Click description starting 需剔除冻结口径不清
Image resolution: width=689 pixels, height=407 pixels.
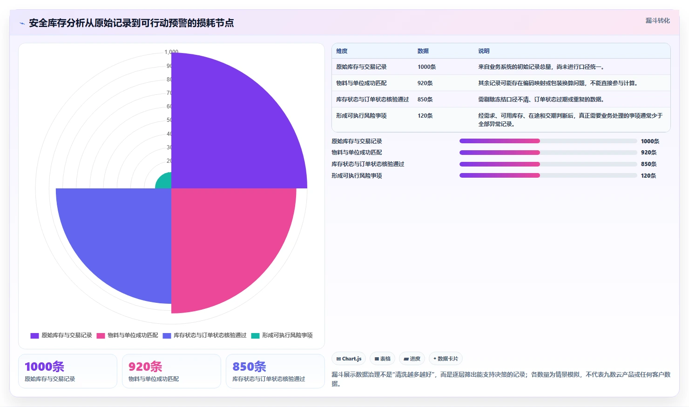[x=542, y=100]
